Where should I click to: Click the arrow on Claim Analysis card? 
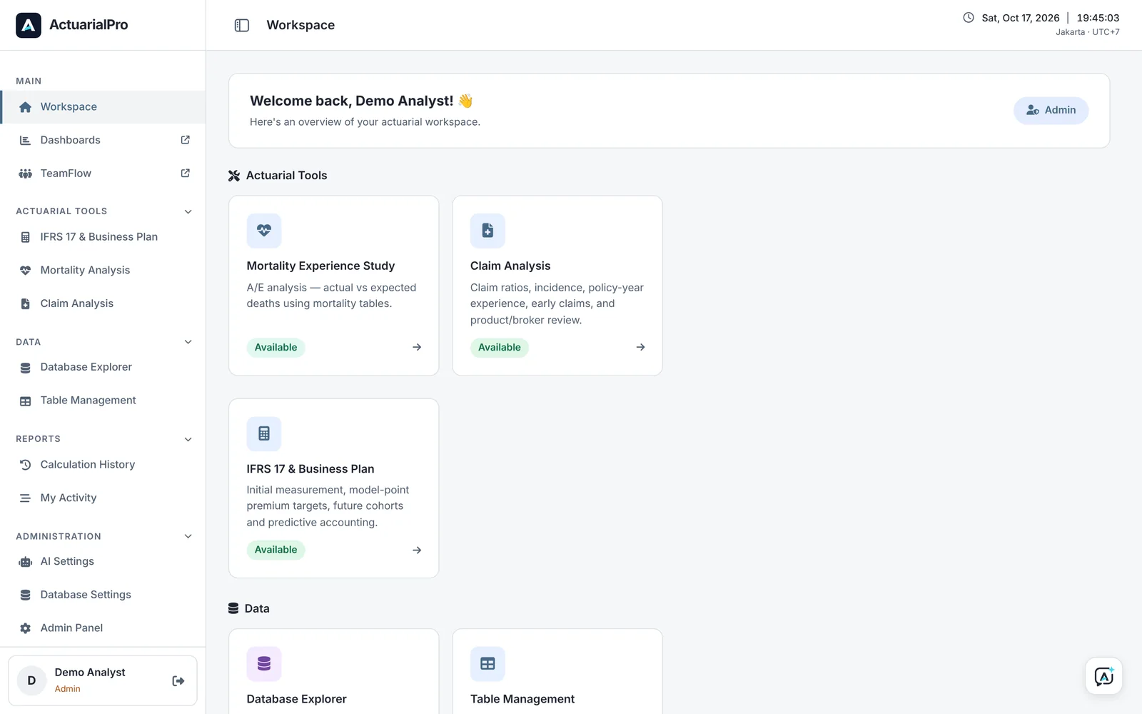click(640, 347)
